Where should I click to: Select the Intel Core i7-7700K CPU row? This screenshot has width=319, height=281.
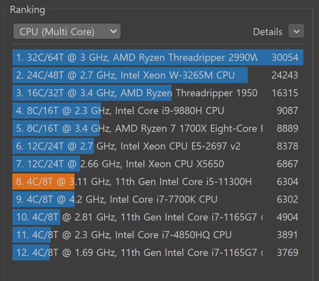(x=158, y=199)
